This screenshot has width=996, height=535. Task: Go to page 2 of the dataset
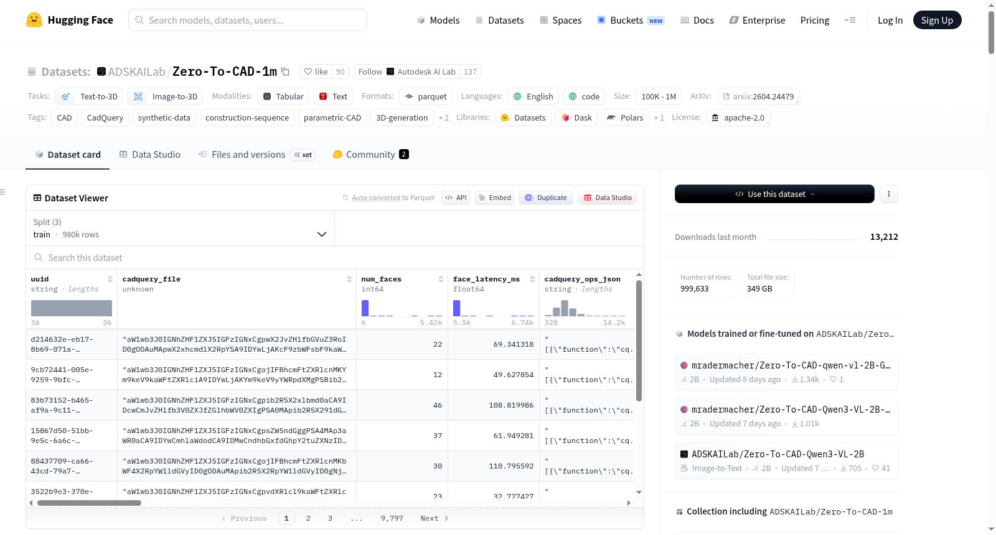click(x=308, y=518)
